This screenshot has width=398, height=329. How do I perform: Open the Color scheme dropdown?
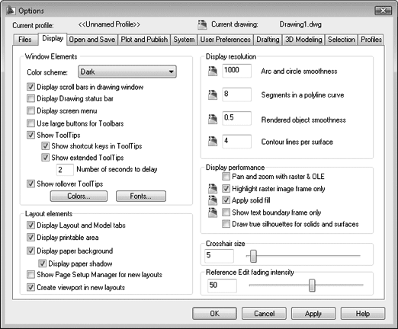[x=127, y=72]
